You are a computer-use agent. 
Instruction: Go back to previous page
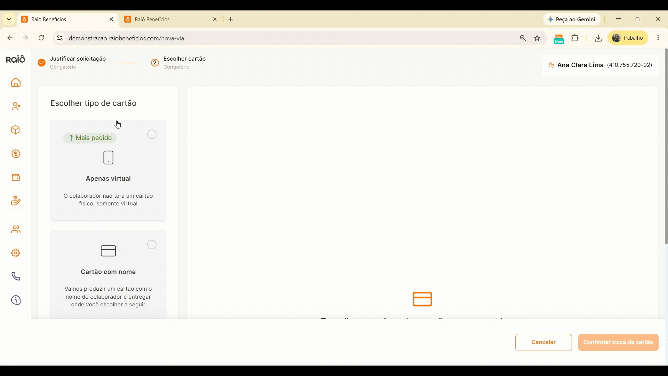pyautogui.click(x=10, y=38)
